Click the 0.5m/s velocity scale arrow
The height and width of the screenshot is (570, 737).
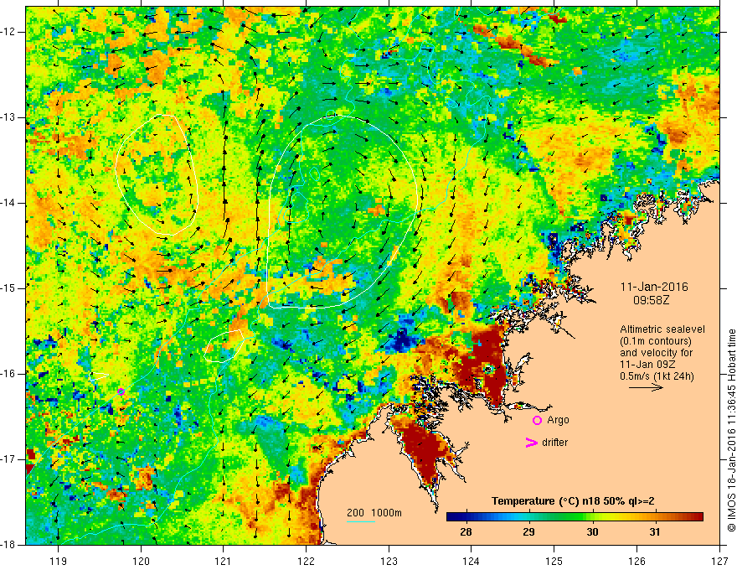coord(646,387)
